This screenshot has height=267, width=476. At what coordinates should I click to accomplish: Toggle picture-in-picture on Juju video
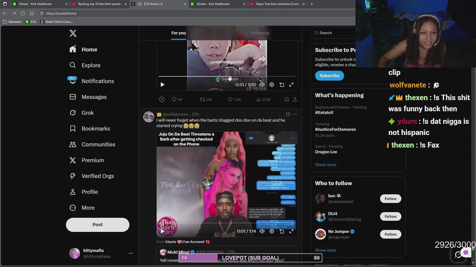click(282, 231)
